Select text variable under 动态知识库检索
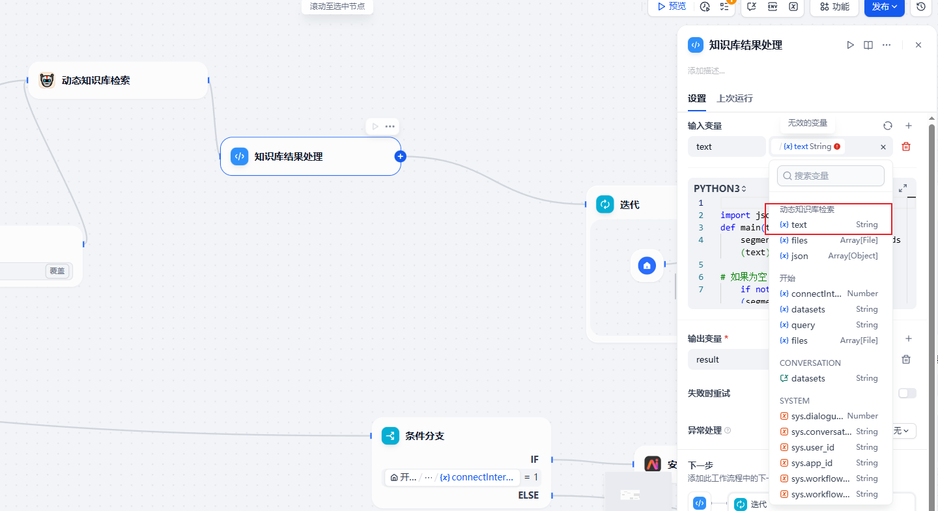Screen dimensions: 938x511 828,225
